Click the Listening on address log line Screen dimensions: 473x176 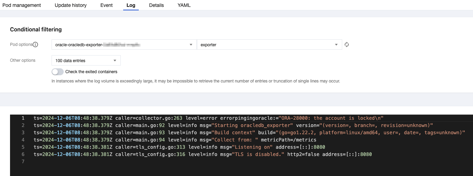tap(179, 147)
